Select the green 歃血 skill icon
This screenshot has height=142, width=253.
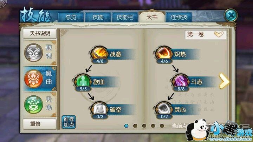(x=83, y=81)
